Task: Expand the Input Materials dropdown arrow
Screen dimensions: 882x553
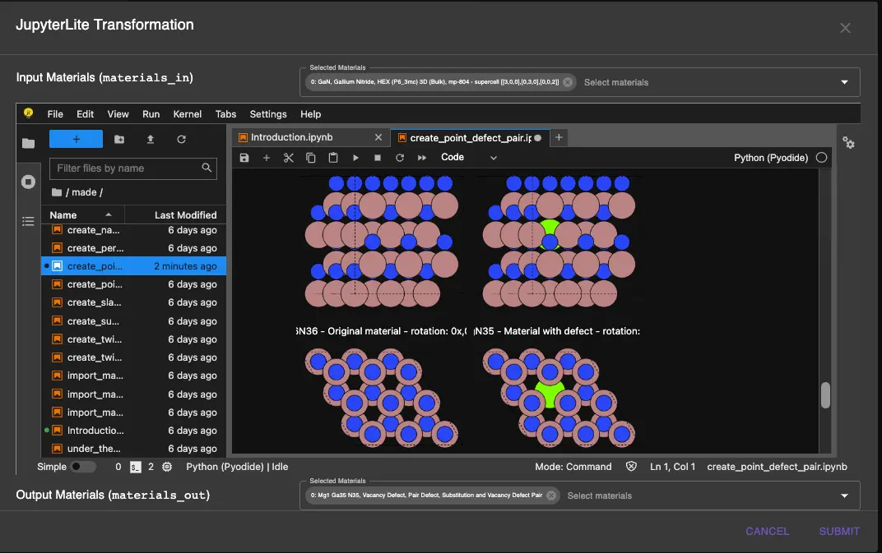Action: click(x=844, y=82)
